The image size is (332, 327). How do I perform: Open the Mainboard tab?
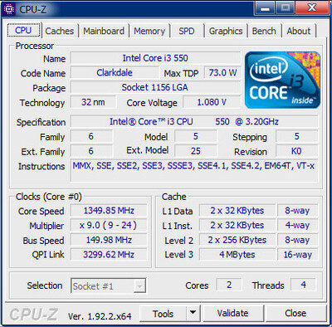click(104, 31)
